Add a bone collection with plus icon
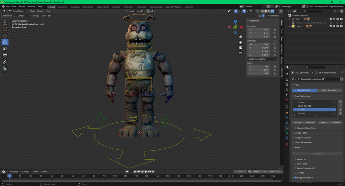The image size is (345, 186). tap(341, 102)
